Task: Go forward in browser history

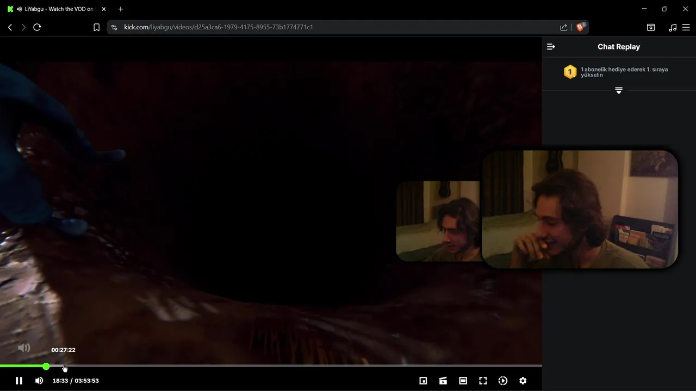Action: (23, 27)
